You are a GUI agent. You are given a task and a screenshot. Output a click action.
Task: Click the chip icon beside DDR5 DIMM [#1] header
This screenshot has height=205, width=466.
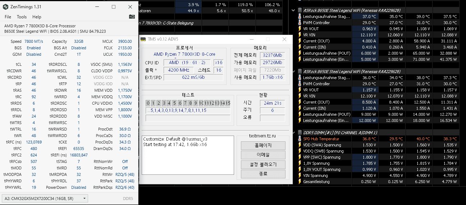click(x=300, y=133)
